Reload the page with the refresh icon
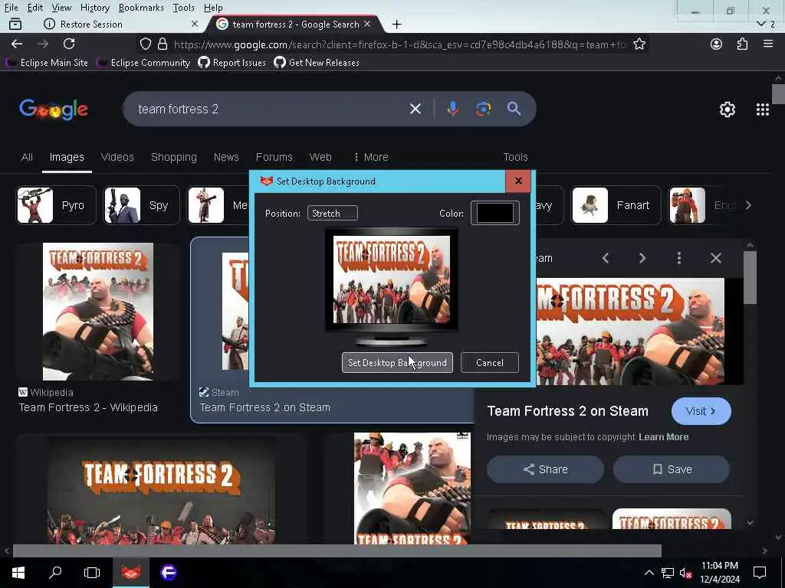Viewport: 785px width, 588px height. click(x=68, y=44)
